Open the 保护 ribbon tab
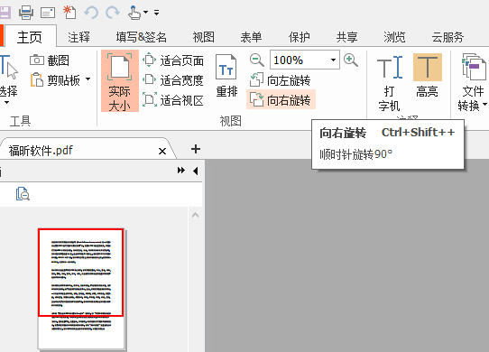489x352 pixels. [x=299, y=37]
